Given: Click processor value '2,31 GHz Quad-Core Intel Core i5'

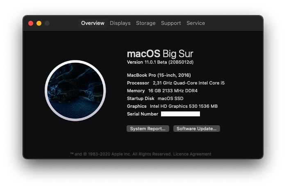Looking at the screenshot, I should pos(188,83).
